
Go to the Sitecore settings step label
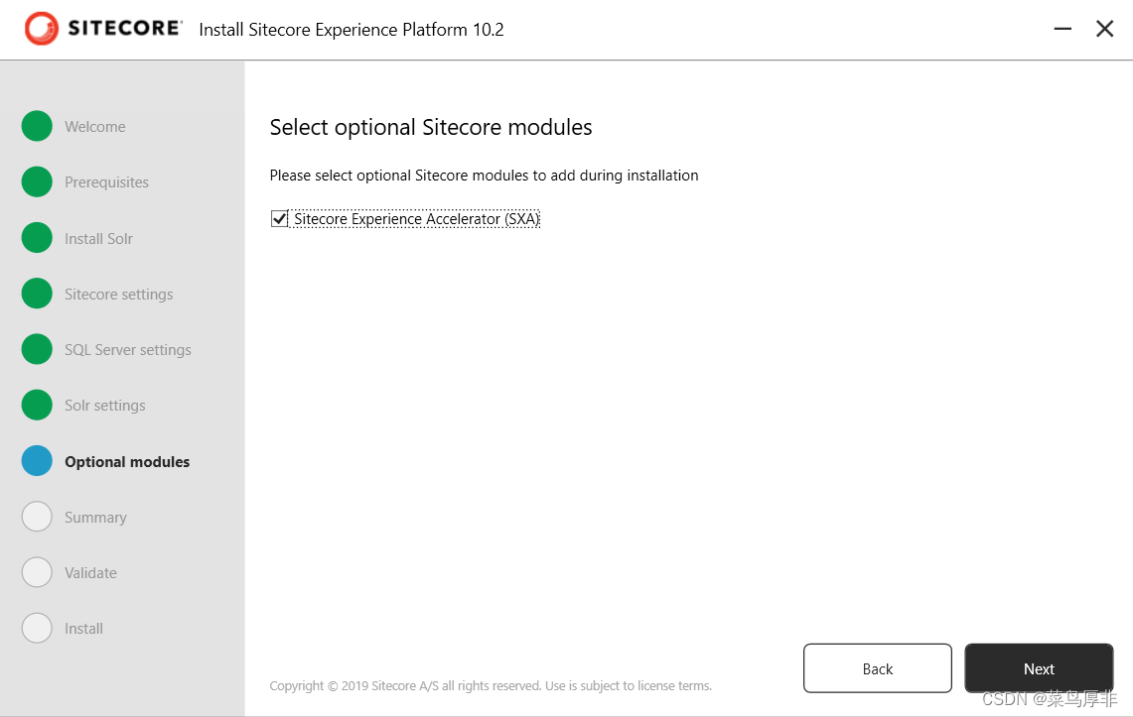(x=118, y=295)
